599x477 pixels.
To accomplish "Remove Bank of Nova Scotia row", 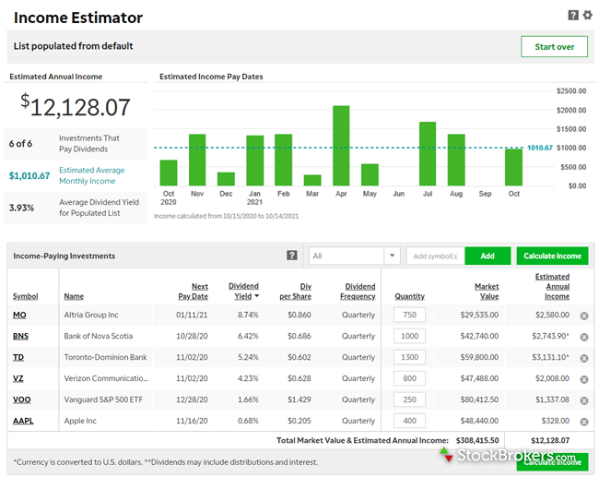I will coord(584,337).
